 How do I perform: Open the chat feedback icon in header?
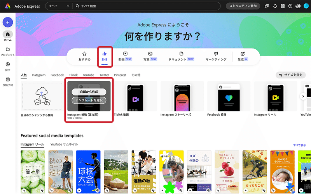pos(267,6)
